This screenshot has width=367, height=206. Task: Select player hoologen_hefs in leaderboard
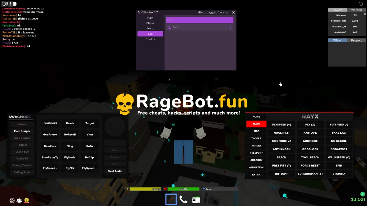[x=338, y=21]
